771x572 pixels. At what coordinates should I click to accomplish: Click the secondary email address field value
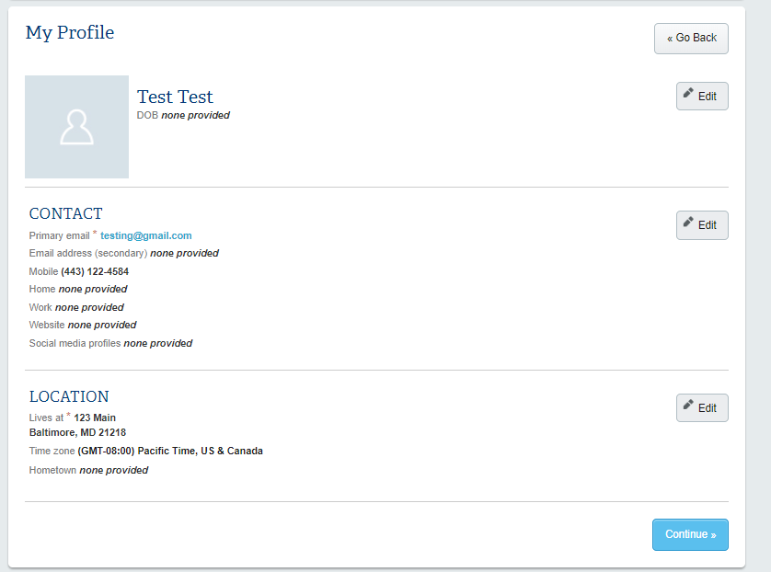click(184, 253)
